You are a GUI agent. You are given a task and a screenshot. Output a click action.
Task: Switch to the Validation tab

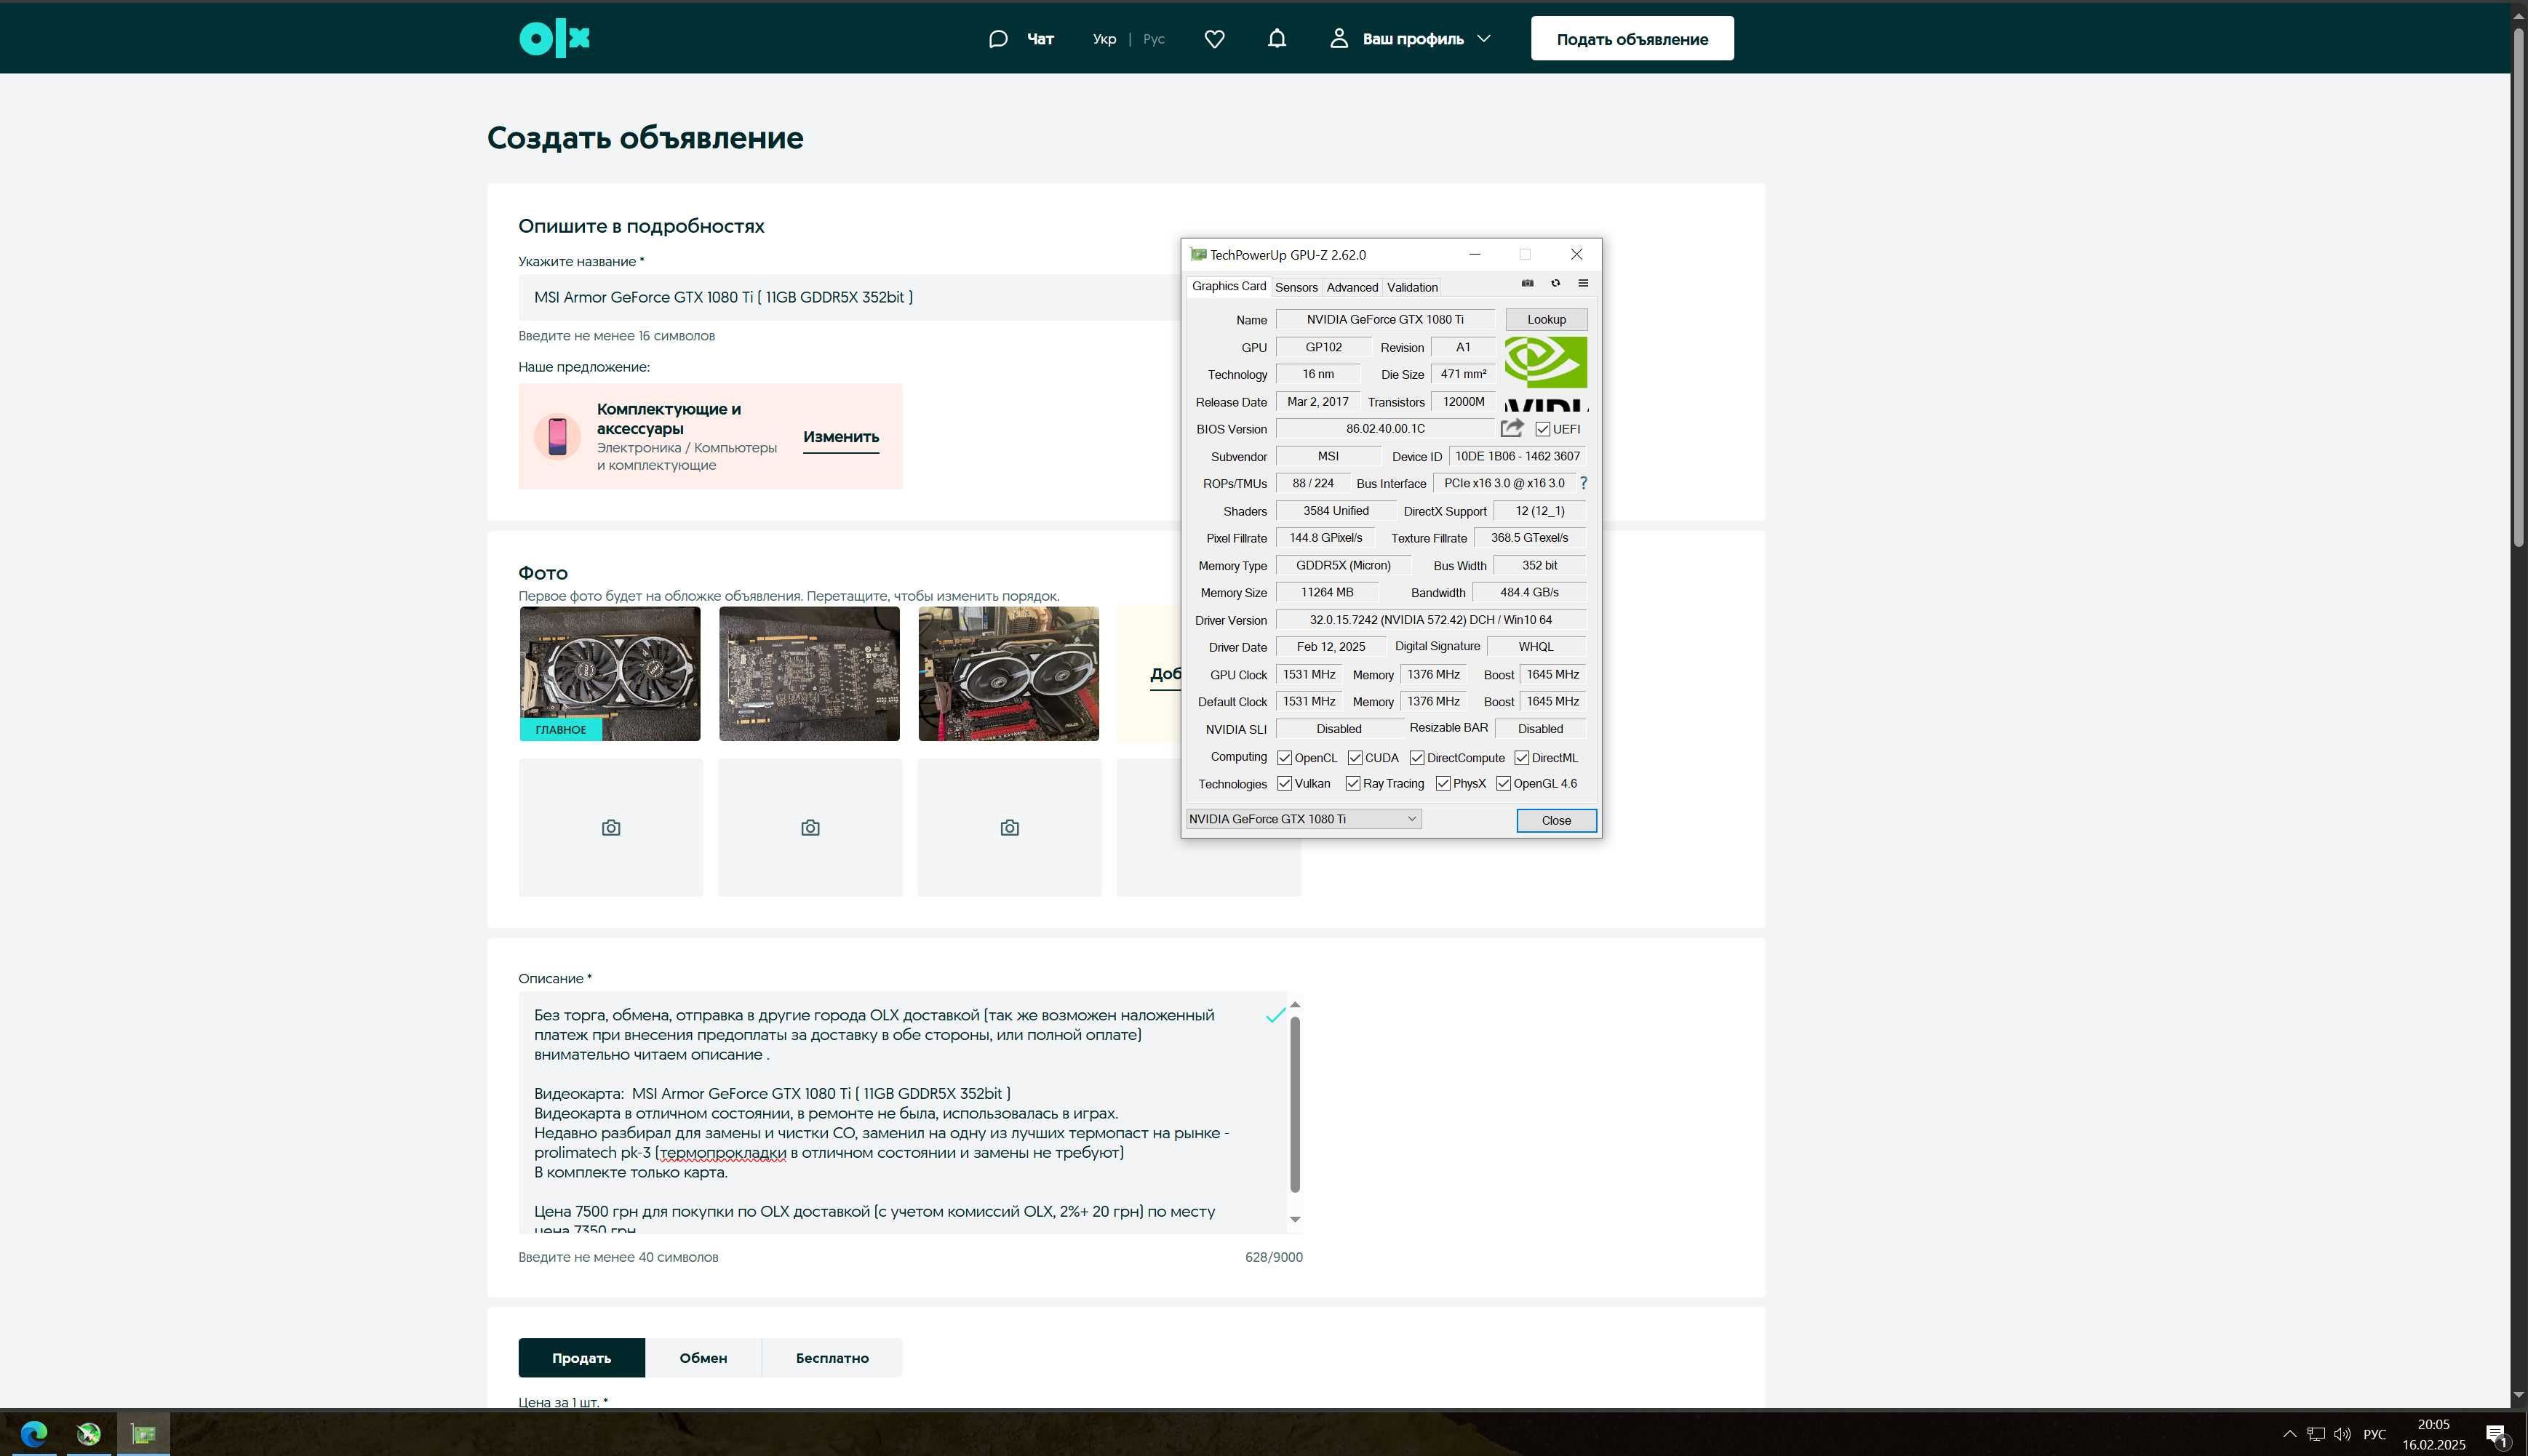pyautogui.click(x=1412, y=287)
